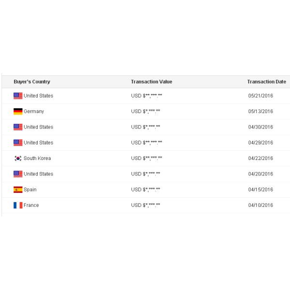Click the Transaction Date column header
The width and height of the screenshot is (290, 290).
(x=266, y=82)
